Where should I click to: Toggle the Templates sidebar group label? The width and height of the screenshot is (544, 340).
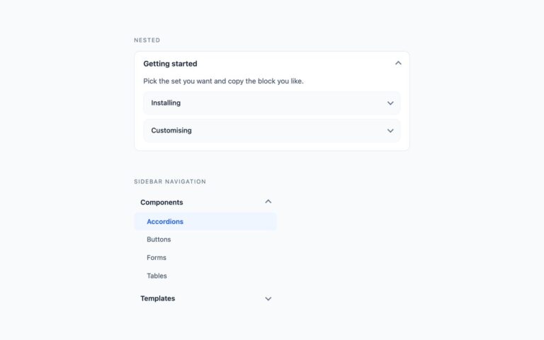pyautogui.click(x=158, y=298)
